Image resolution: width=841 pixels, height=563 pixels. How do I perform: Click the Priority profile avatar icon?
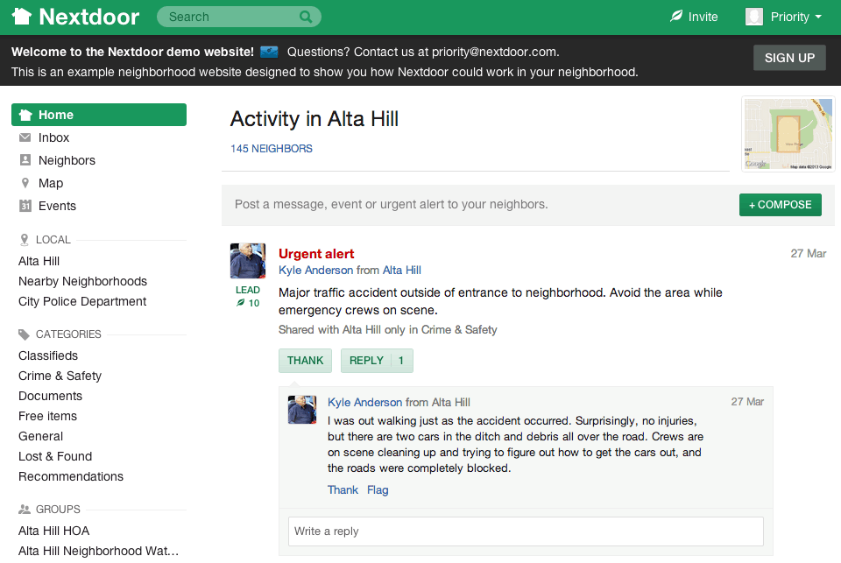753,17
